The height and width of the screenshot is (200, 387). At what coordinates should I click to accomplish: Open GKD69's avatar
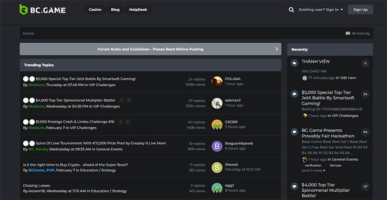tap(217, 124)
